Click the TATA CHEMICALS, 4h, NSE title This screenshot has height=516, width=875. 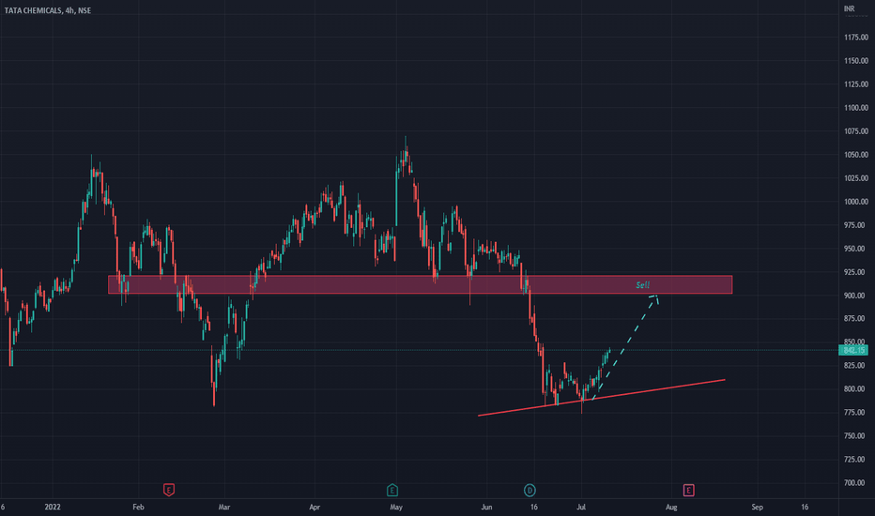point(48,10)
